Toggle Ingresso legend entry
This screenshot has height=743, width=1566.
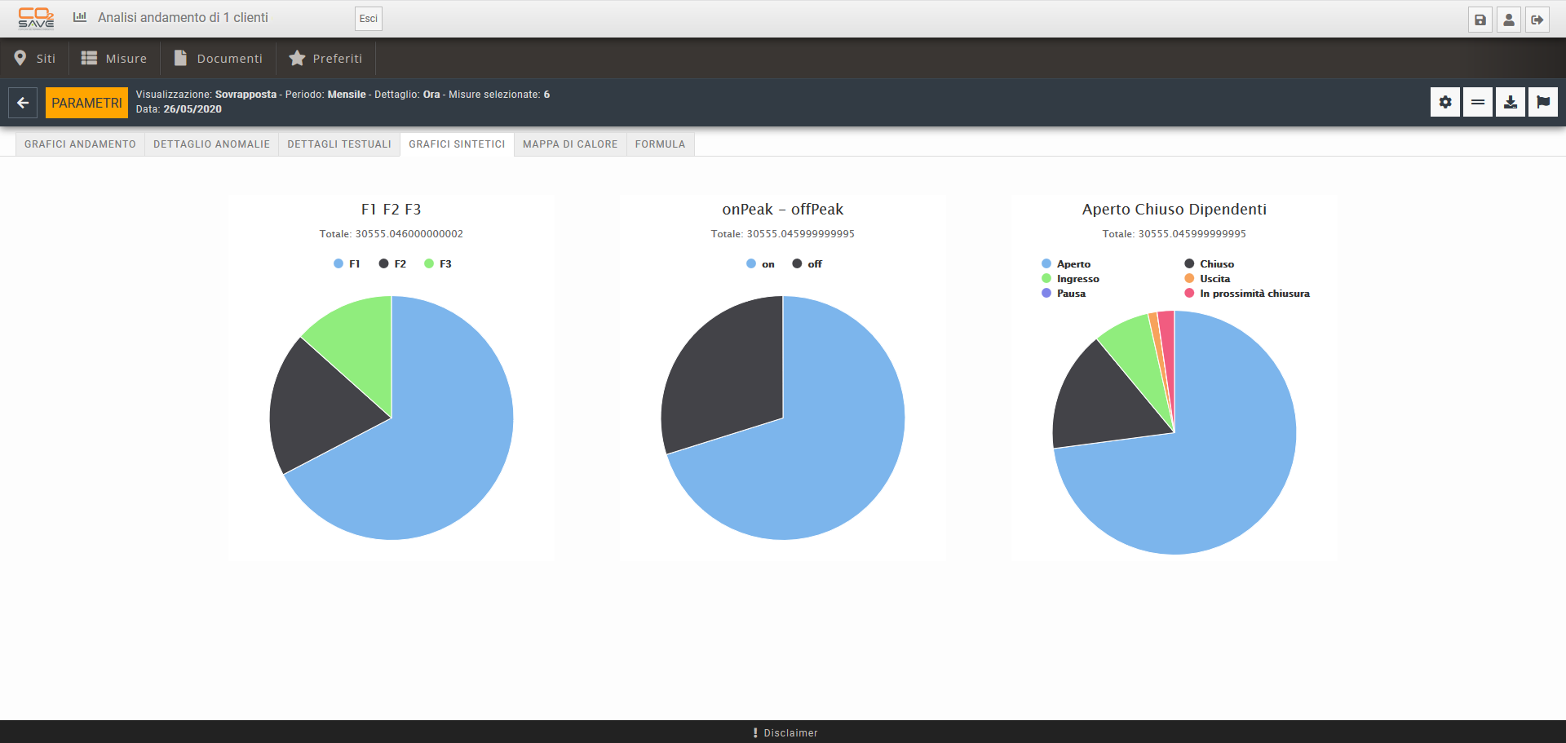click(1070, 278)
